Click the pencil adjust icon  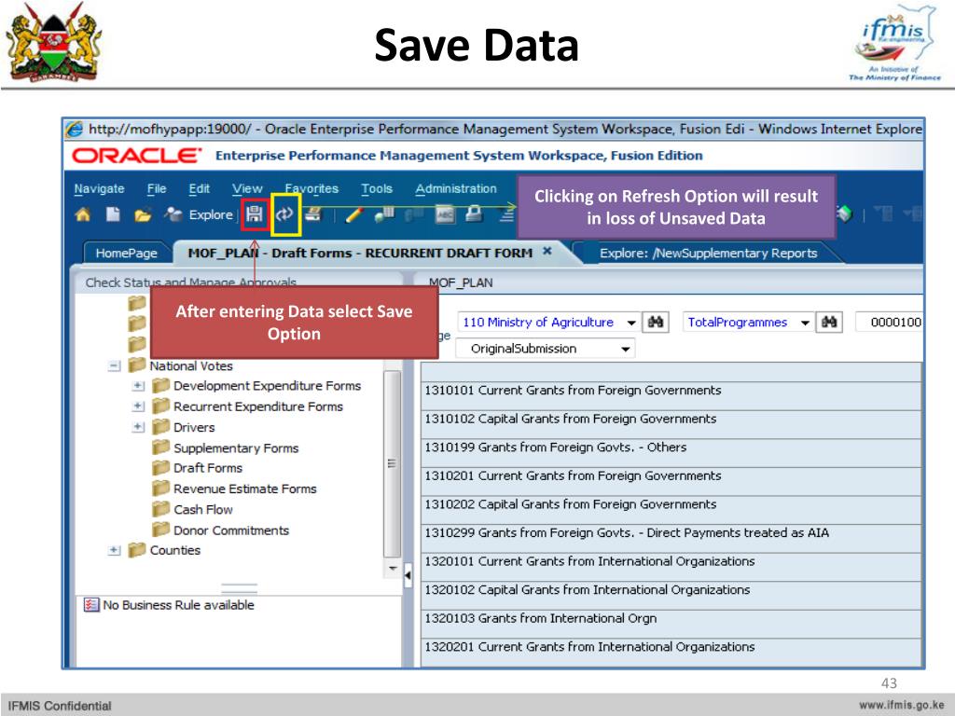pos(354,214)
